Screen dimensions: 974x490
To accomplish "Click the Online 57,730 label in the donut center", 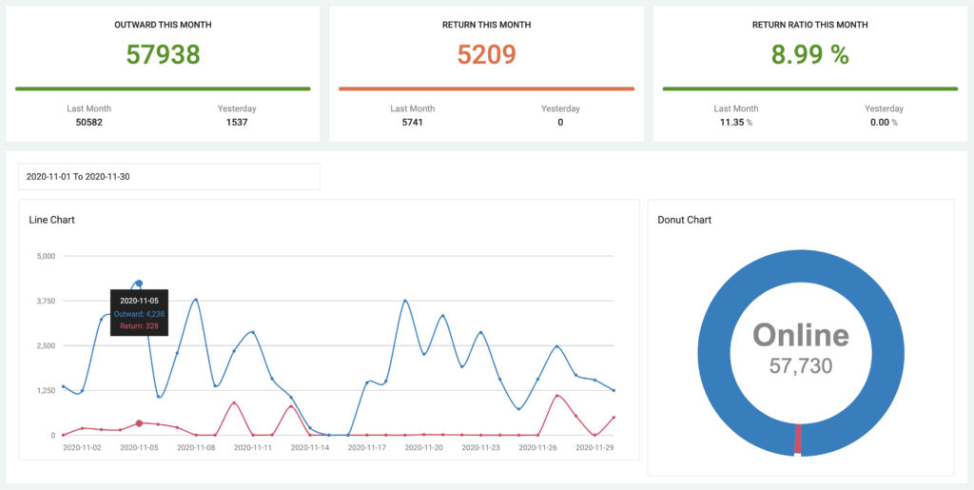I will coord(800,347).
